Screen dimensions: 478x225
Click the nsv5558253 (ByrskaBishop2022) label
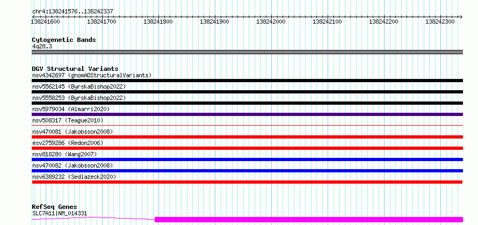79,98
